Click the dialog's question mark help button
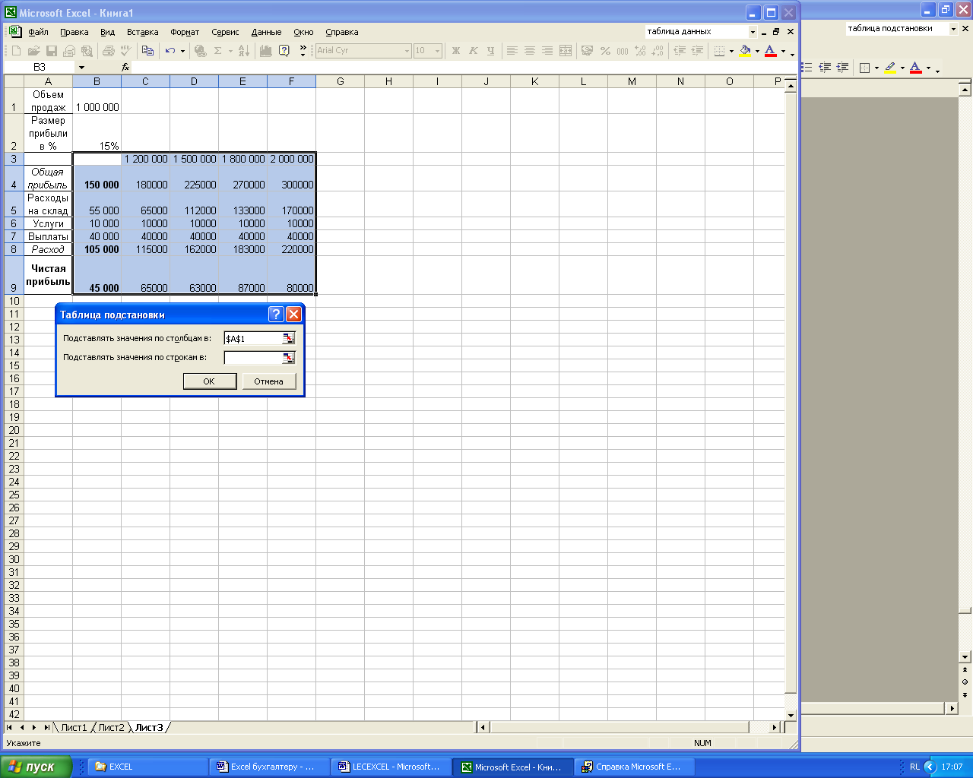Screen dimensions: 973x778 [277, 315]
